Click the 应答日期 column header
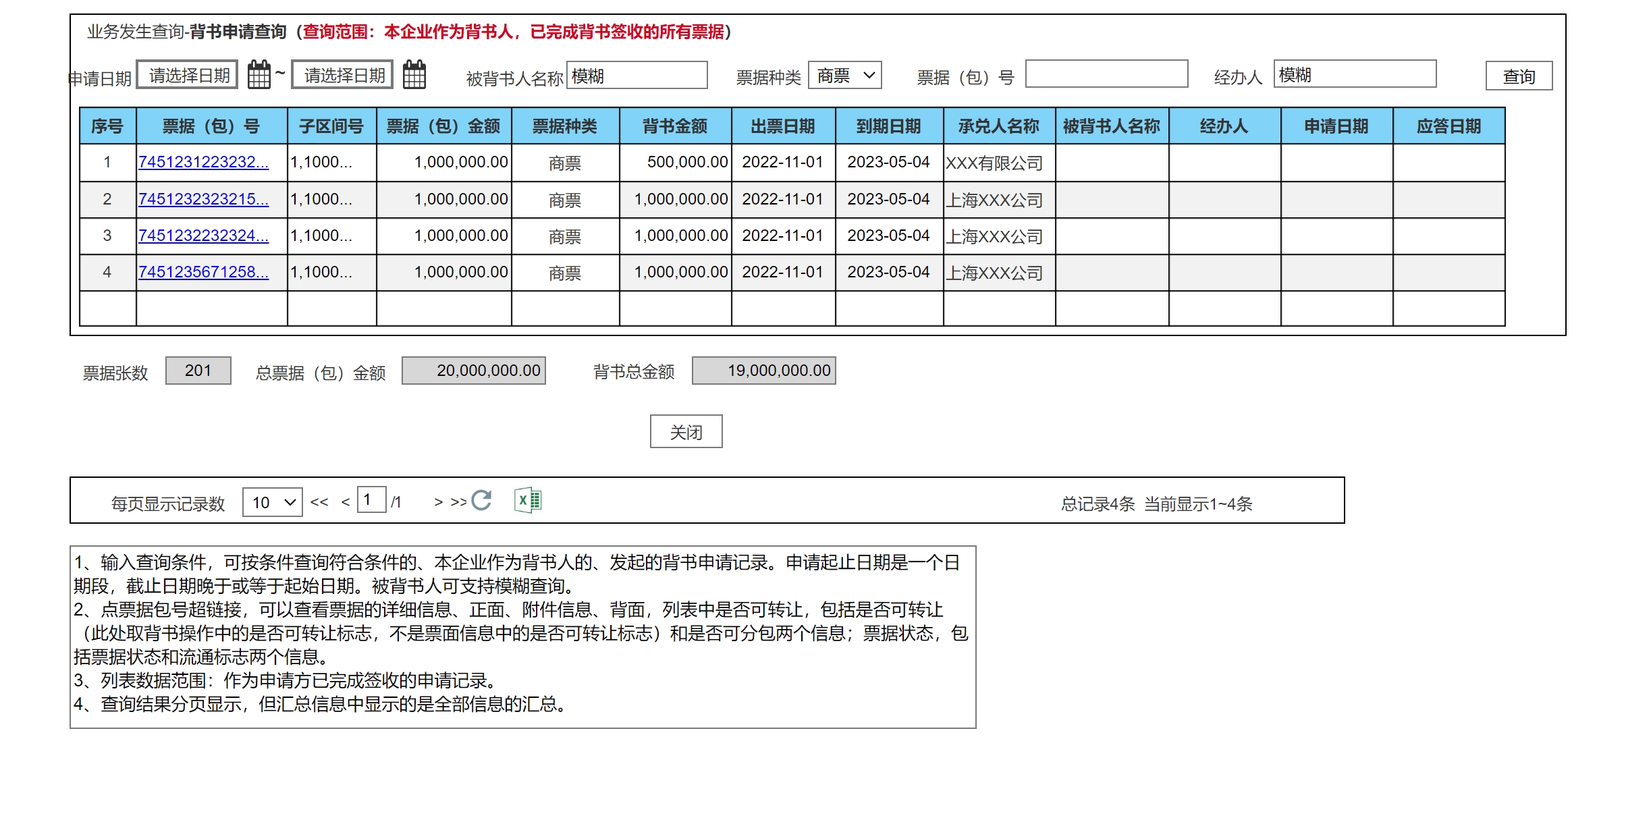 tap(1449, 126)
